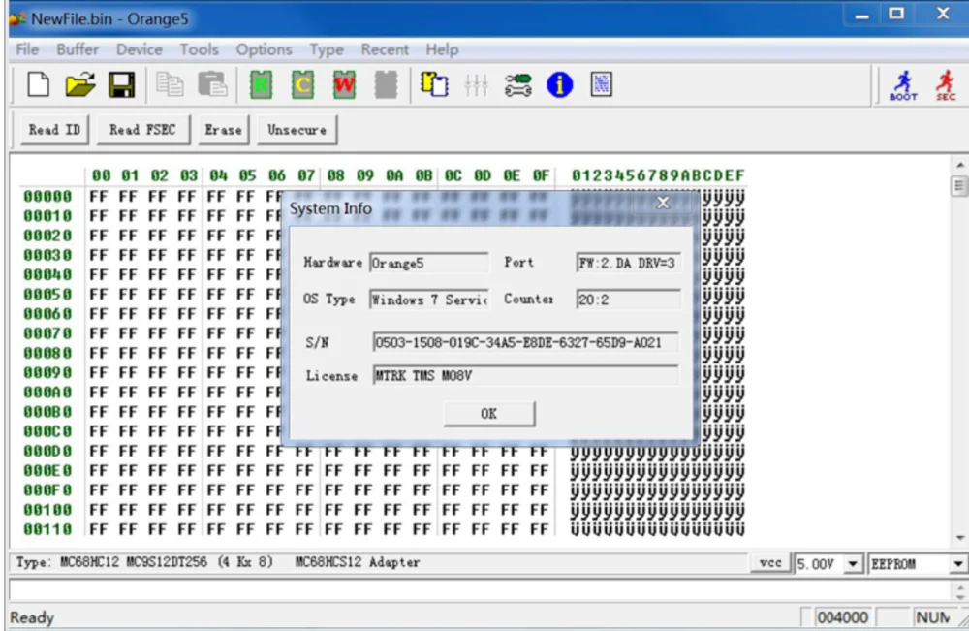Screen dimensions: 969x631
Task: Click the Unsecure button
Action: [297, 130]
